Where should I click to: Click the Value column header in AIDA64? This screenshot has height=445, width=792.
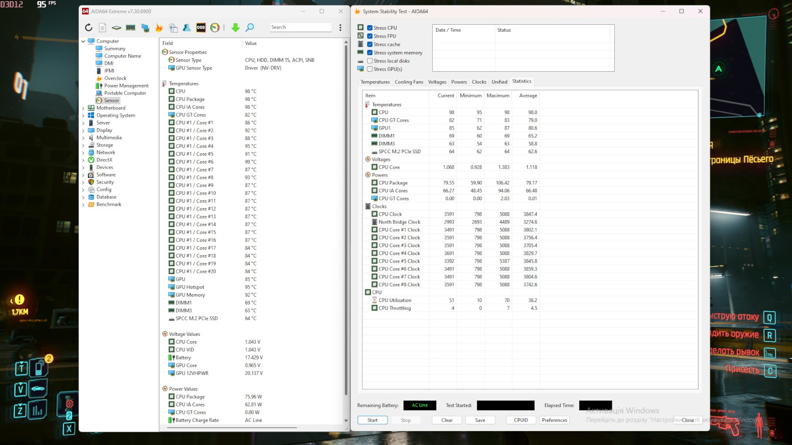click(292, 43)
